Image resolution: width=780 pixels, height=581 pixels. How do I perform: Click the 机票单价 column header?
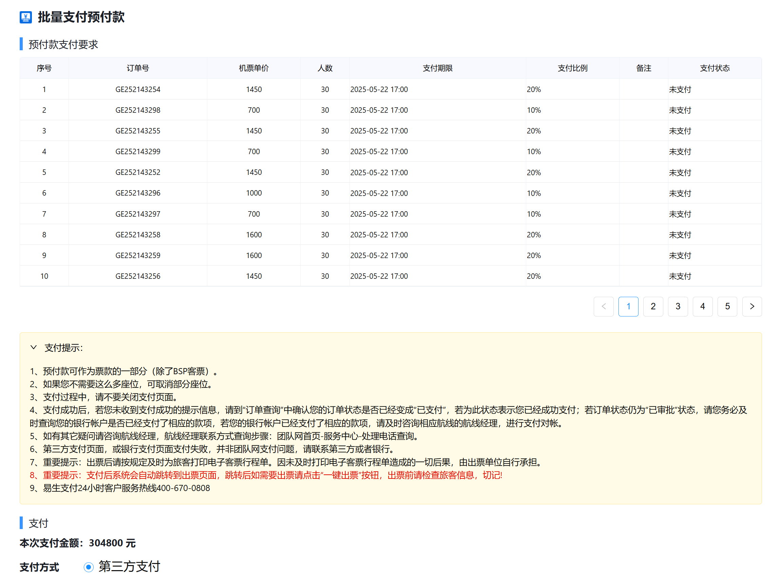(x=254, y=68)
